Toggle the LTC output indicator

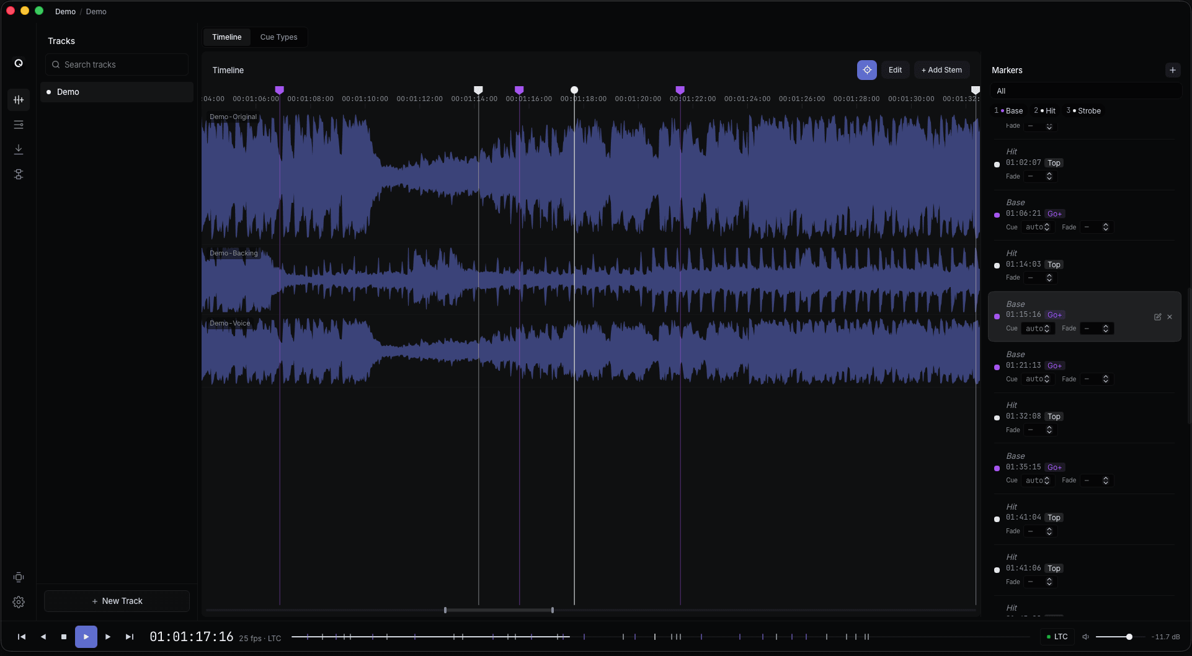1057,637
